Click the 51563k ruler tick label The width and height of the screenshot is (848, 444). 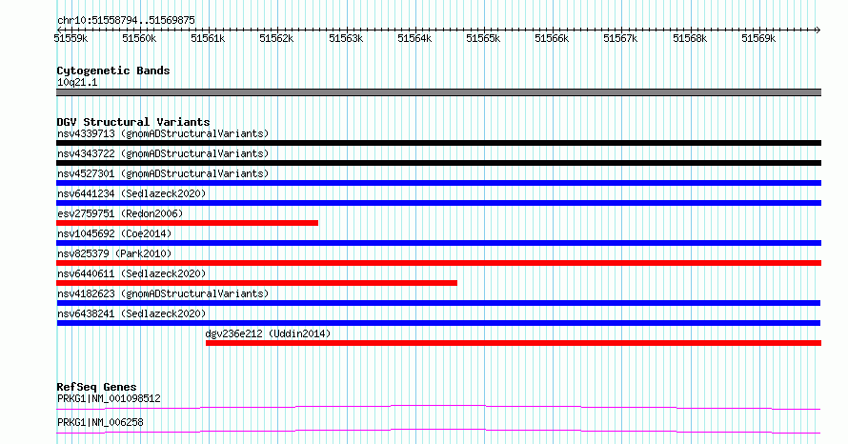coord(346,38)
